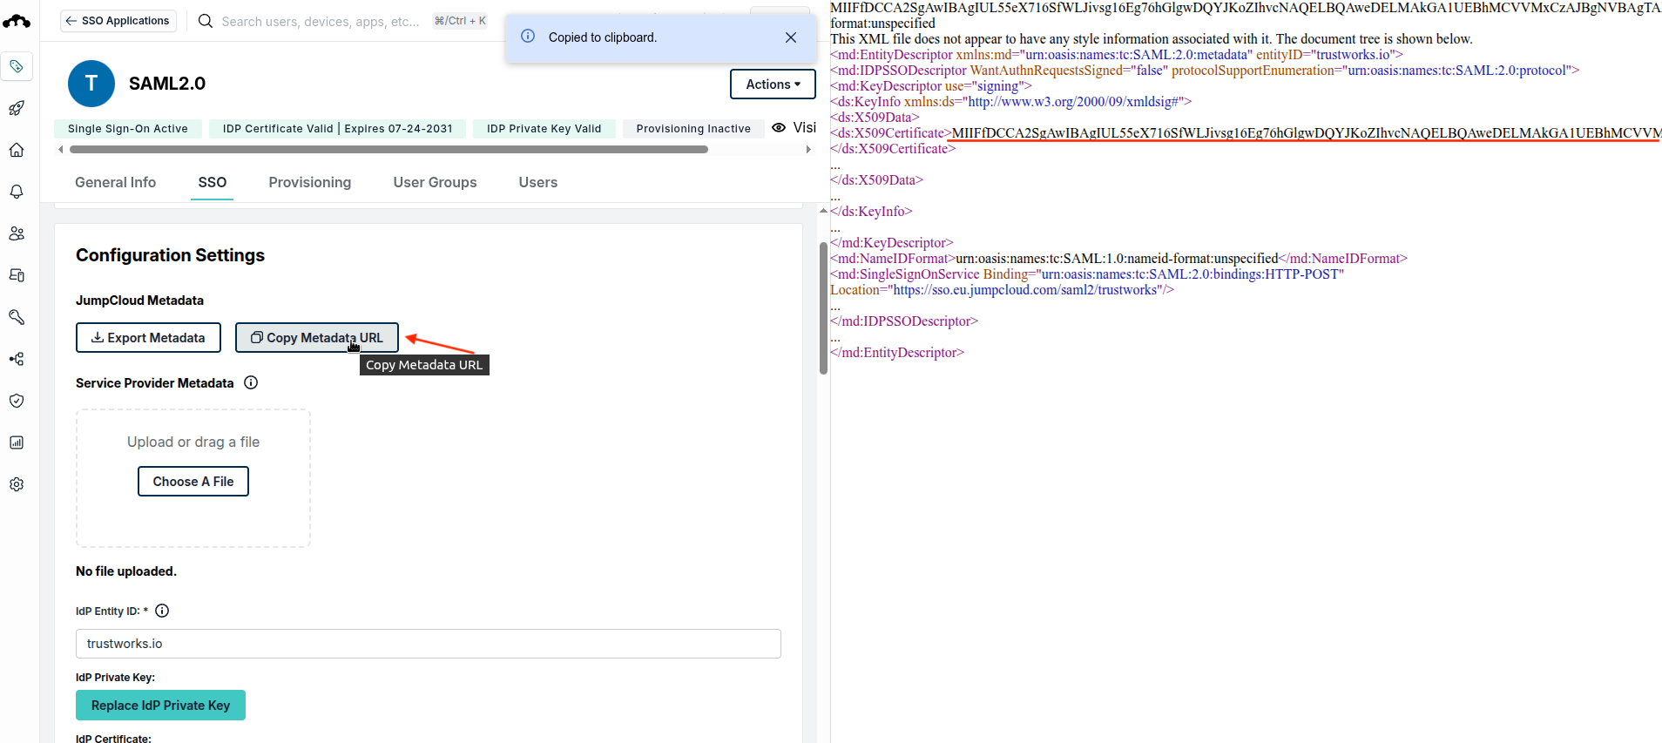Go to Home via the house icon
The height and width of the screenshot is (743, 1662).
(x=17, y=150)
